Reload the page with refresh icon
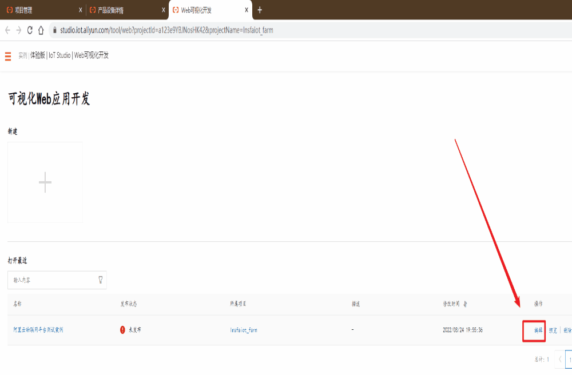 (x=30, y=30)
